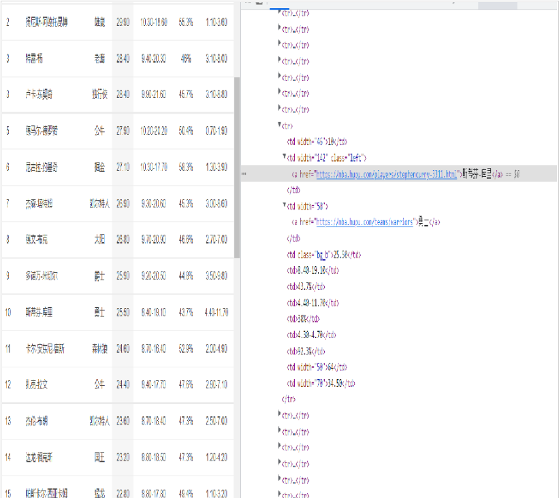Screen dimensions: 559x498
Task: Open team link 爵士
Action: [100, 276]
